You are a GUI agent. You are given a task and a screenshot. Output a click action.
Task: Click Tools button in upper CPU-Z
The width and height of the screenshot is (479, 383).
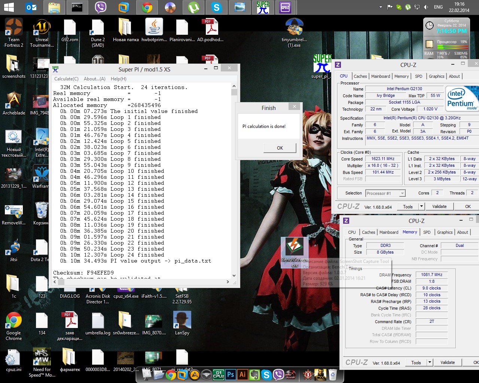click(408, 206)
